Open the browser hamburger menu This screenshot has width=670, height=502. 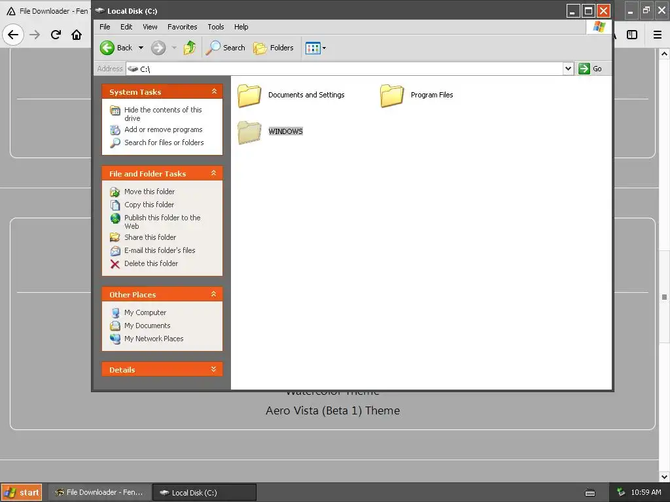[658, 35]
